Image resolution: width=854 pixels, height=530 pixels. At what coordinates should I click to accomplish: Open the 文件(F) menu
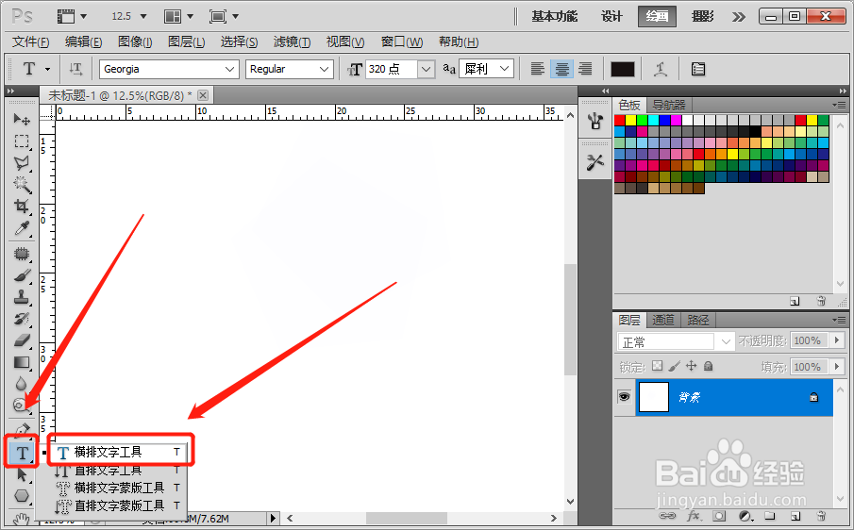(x=30, y=41)
